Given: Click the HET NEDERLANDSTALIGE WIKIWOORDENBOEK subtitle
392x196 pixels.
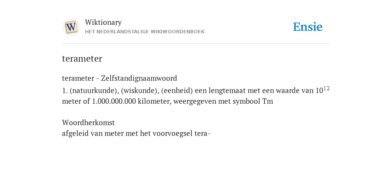Looking at the screenshot, I should (145, 32).
